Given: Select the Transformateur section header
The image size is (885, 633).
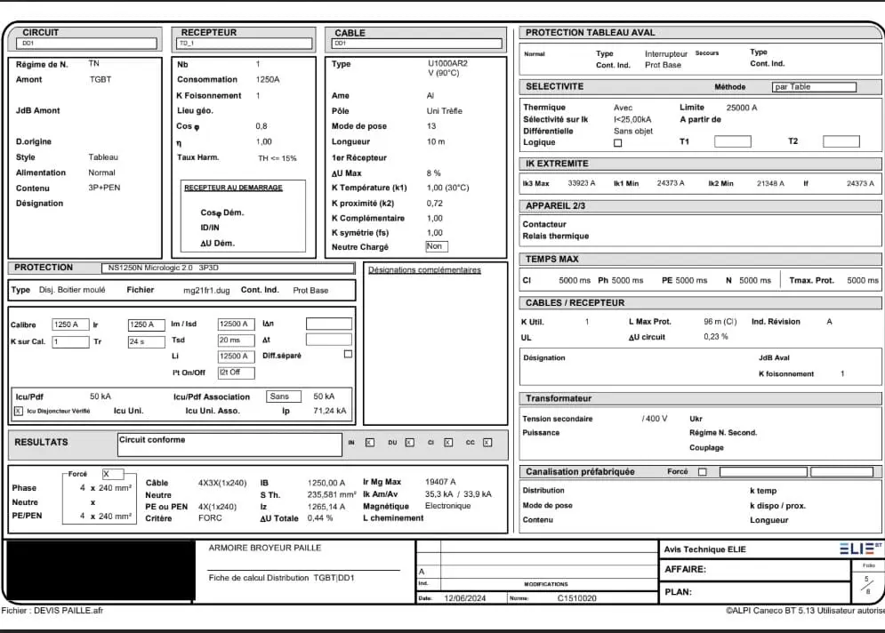Looking at the screenshot, I should pyautogui.click(x=700, y=398).
